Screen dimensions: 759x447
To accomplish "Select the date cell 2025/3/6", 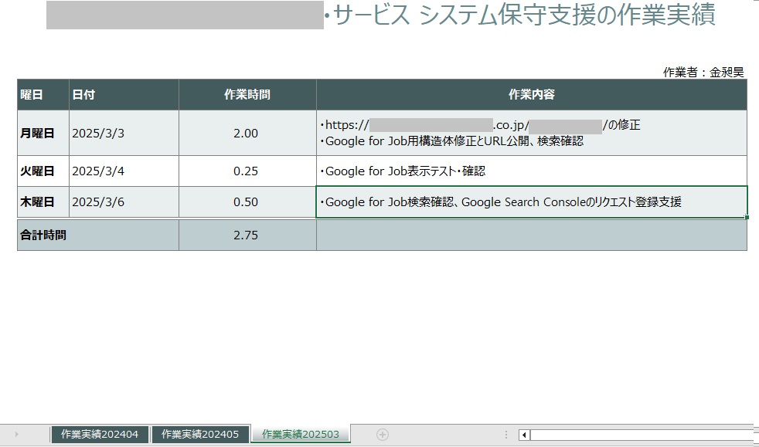I will coord(124,202).
